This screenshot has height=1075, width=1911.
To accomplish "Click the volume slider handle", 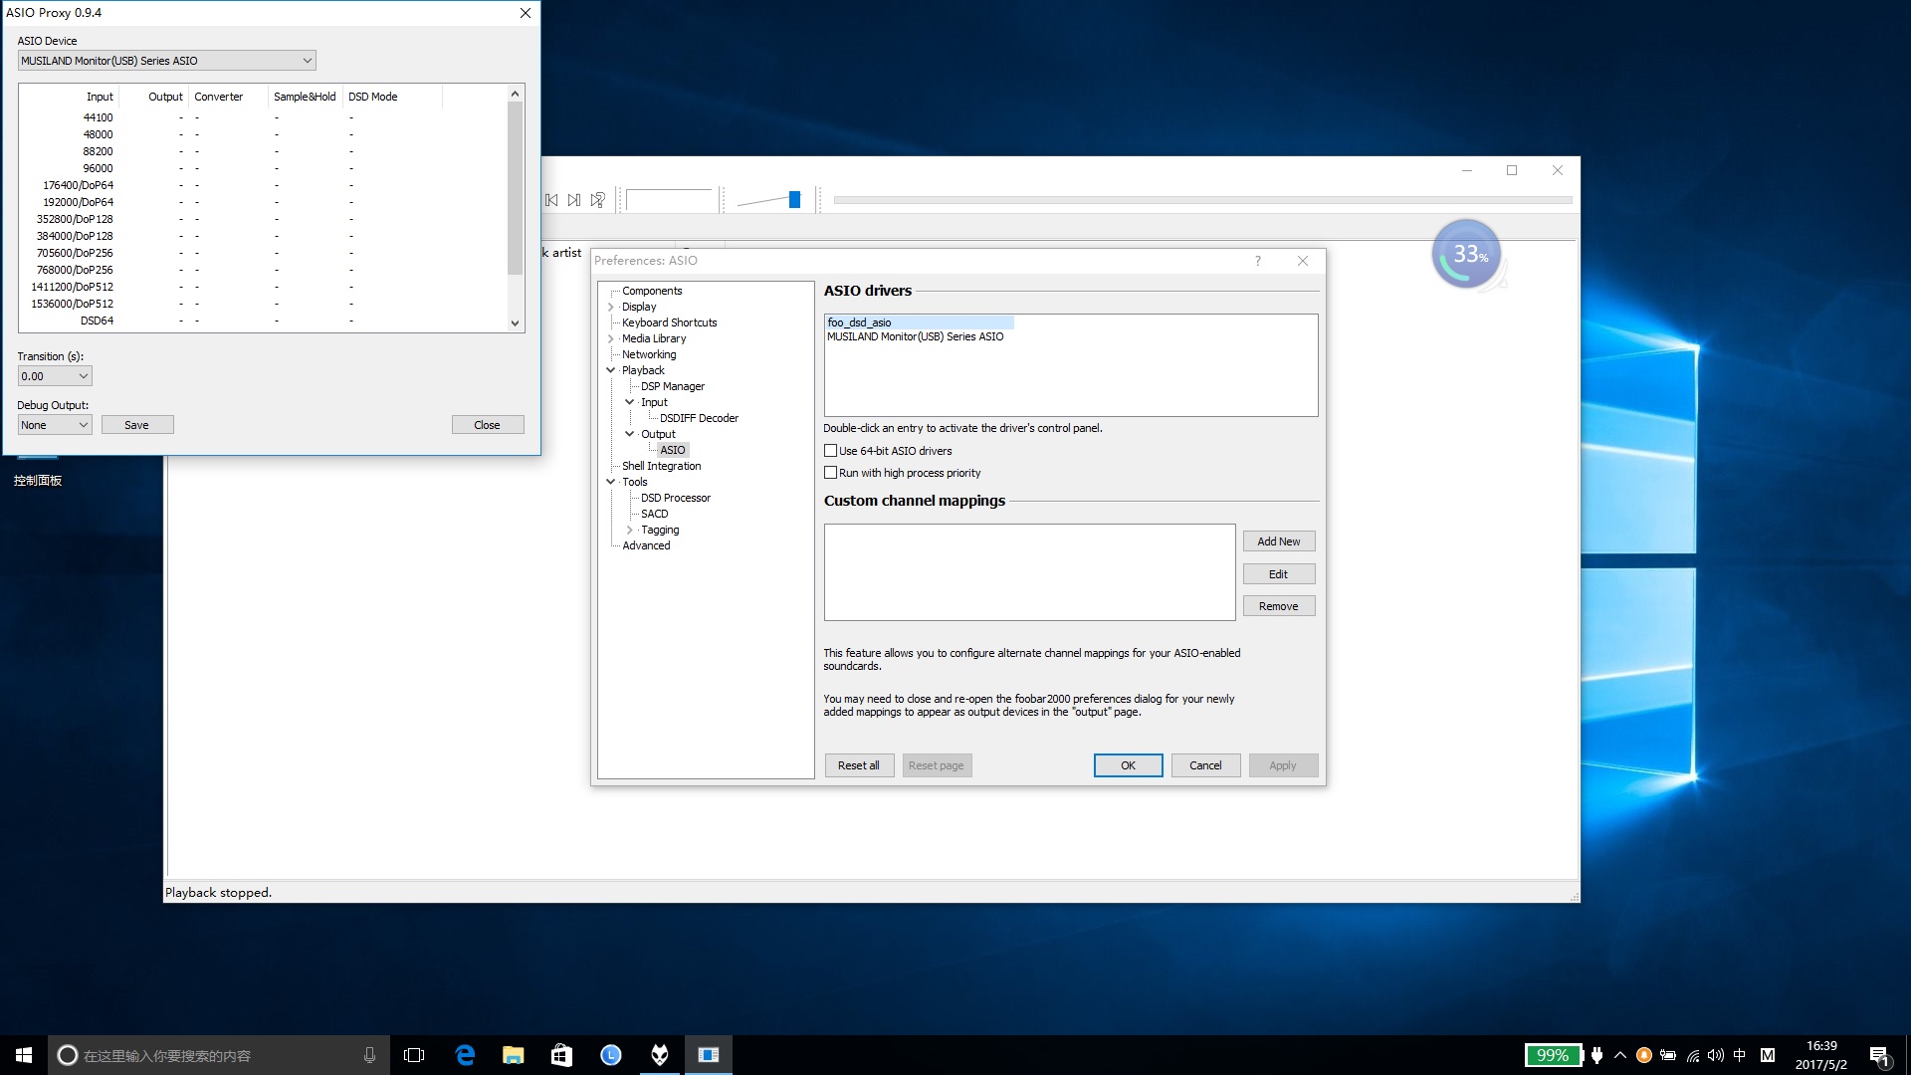I will coord(794,200).
